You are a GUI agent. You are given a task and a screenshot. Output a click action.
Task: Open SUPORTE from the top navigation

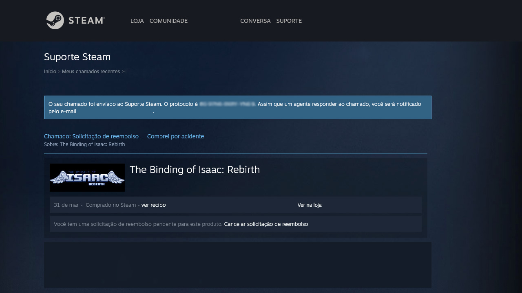click(289, 21)
